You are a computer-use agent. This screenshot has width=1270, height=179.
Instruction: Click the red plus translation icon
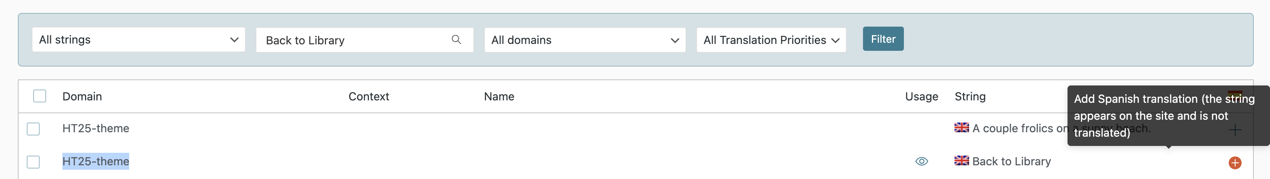(x=1234, y=163)
